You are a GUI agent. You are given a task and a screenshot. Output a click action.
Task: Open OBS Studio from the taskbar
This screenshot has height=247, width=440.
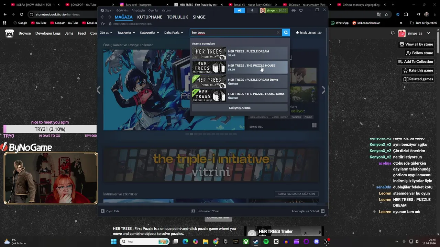point(327,242)
